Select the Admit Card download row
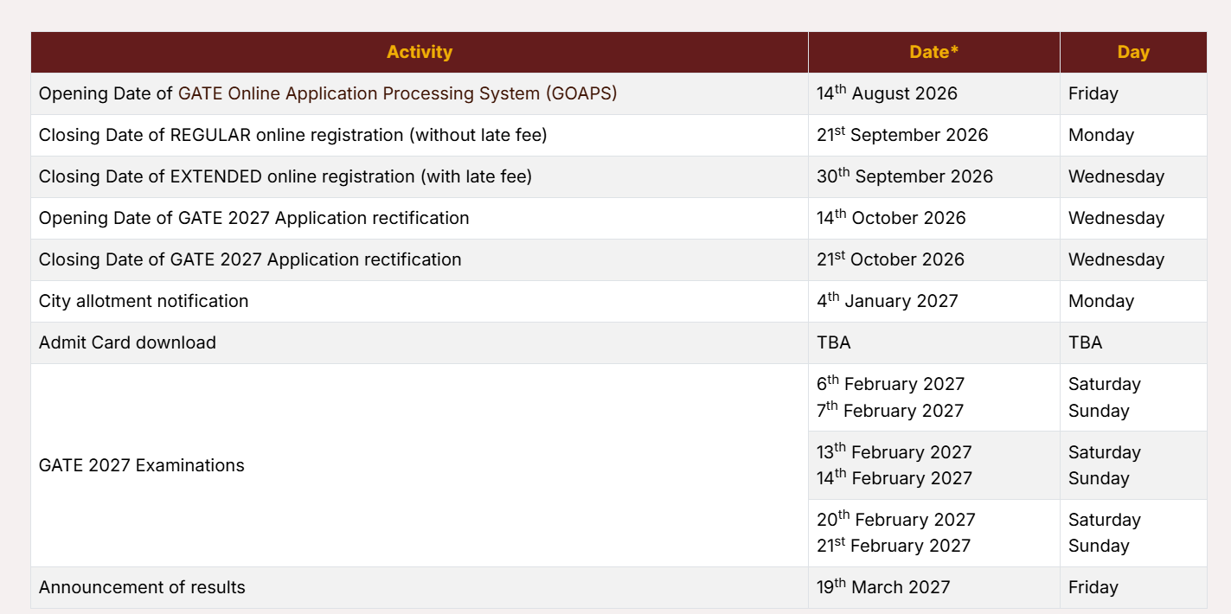The height and width of the screenshot is (614, 1231). 619,342
